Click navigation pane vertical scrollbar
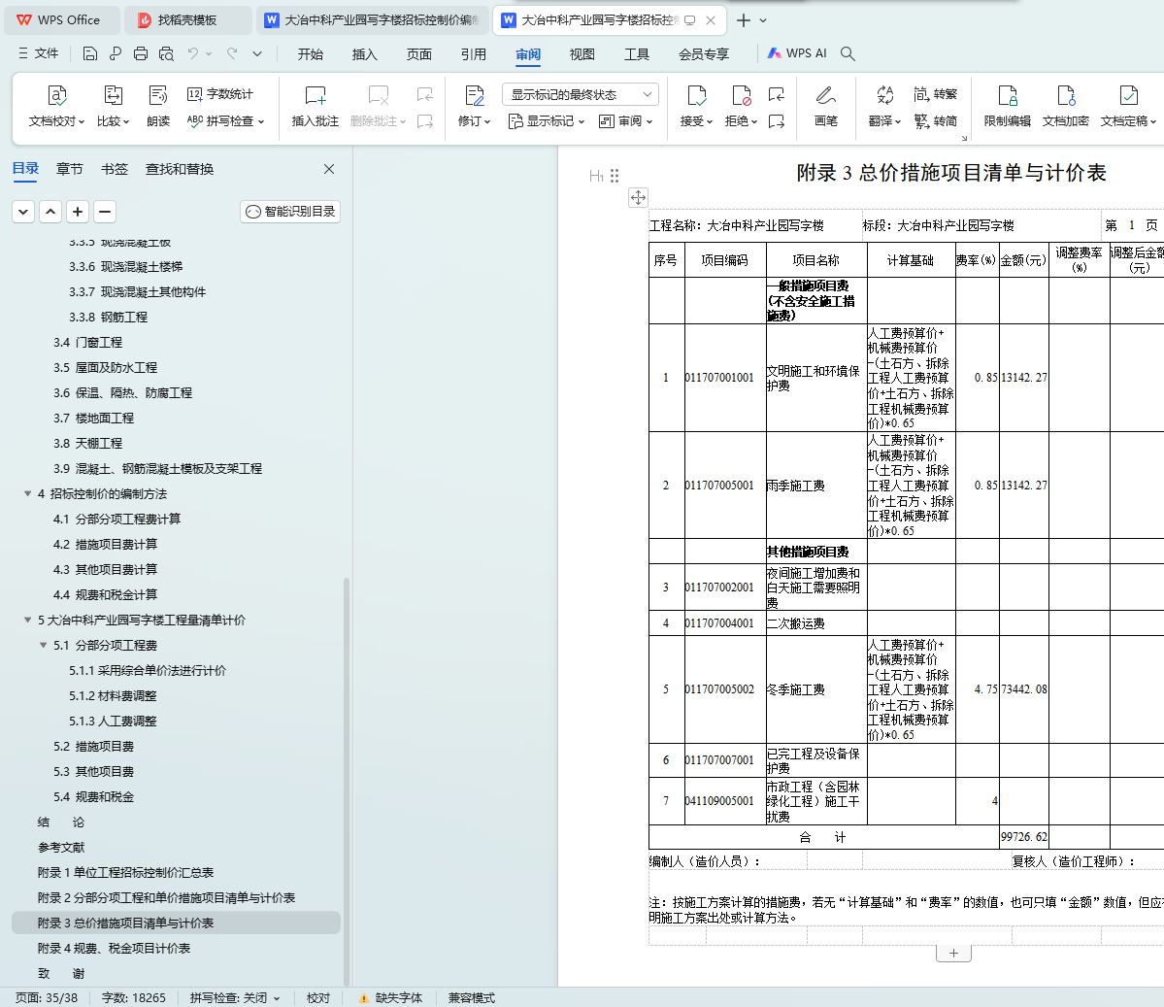 (x=347, y=780)
